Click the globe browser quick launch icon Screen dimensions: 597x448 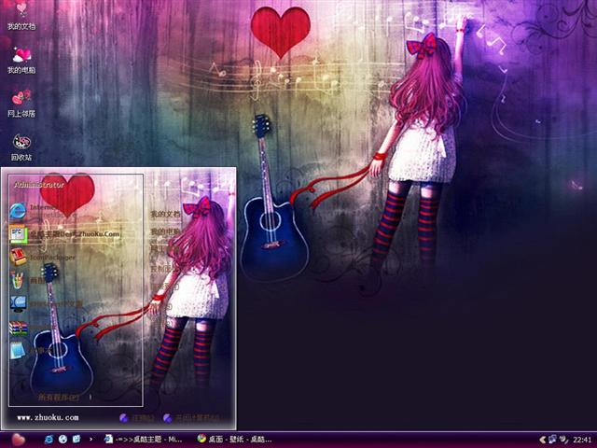coord(62,440)
